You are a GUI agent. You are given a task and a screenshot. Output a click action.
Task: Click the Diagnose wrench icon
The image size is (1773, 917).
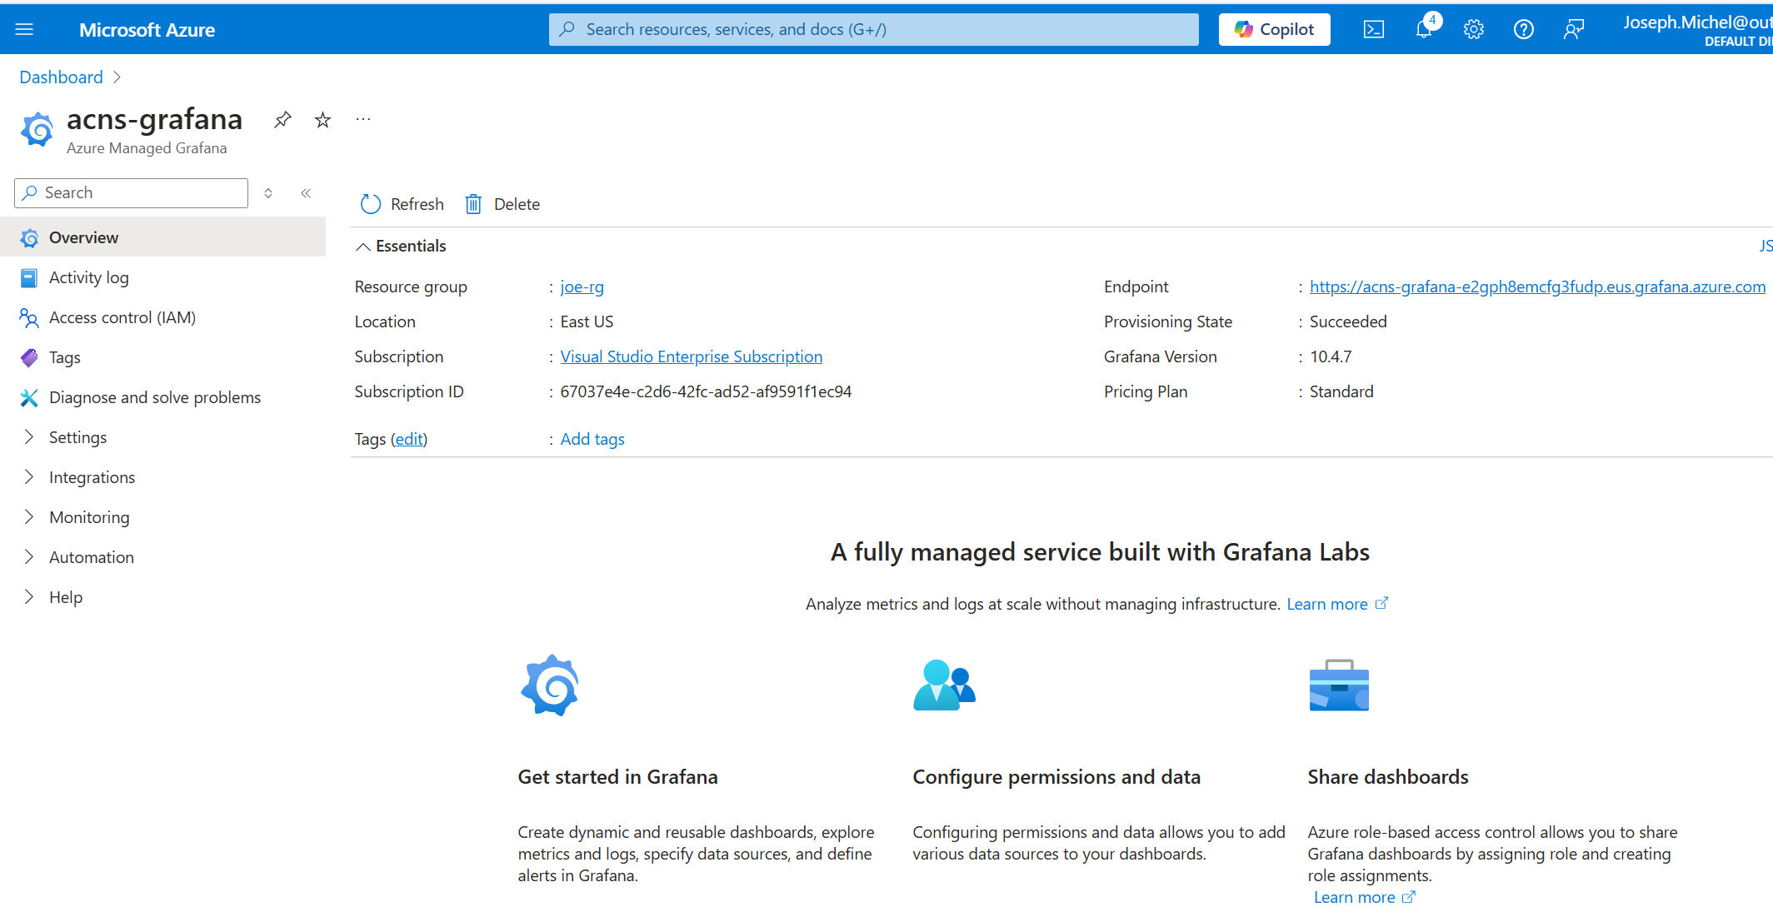pos(29,398)
